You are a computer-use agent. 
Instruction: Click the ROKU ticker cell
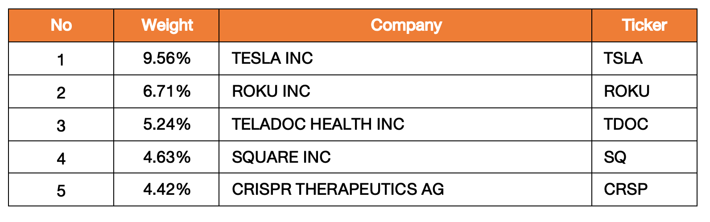(x=627, y=91)
